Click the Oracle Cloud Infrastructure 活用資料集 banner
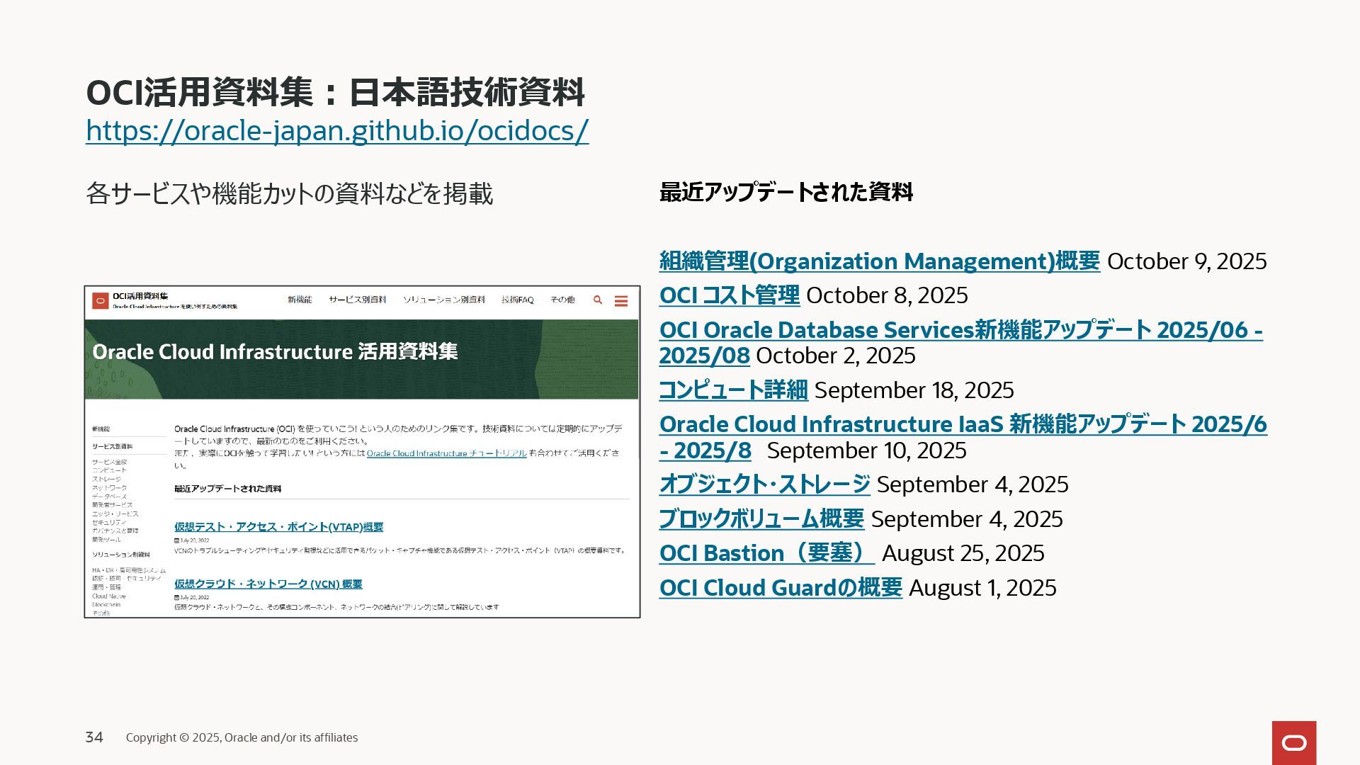Screen dimensions: 1360x765 click(275, 352)
